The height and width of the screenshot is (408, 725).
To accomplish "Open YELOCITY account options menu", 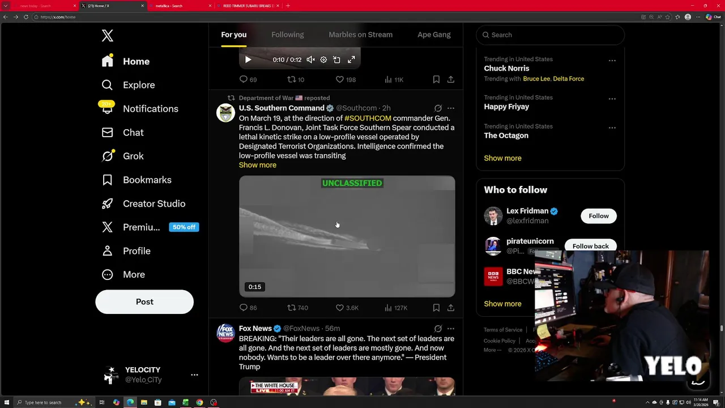I will click(x=194, y=375).
